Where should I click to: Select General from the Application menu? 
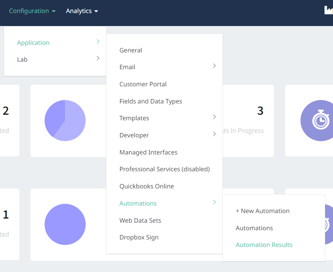pyautogui.click(x=131, y=50)
